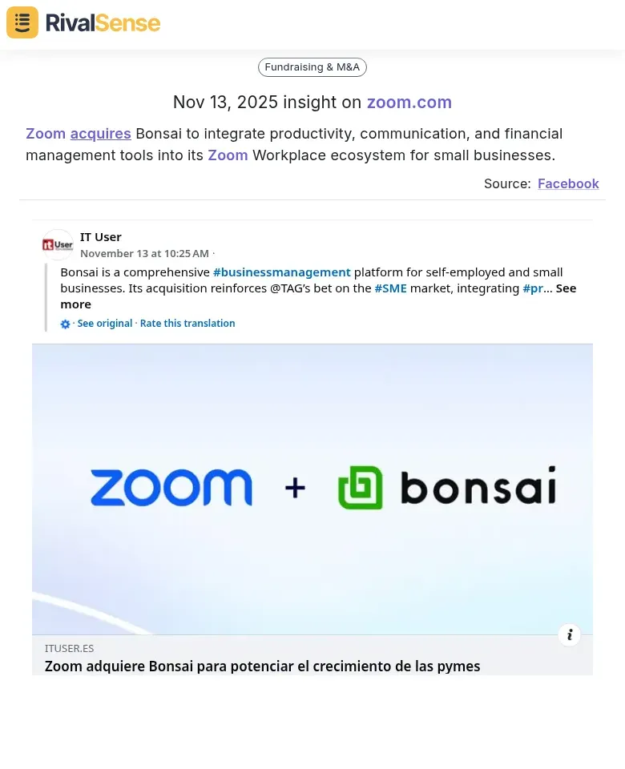Click Rate this translation

pyautogui.click(x=187, y=323)
